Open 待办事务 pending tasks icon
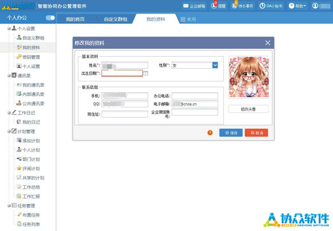Screen dimensions: 333x231 [234, 6]
